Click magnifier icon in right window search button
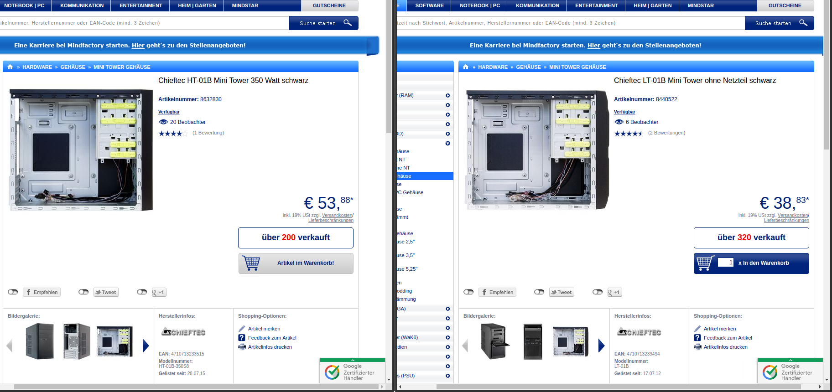This screenshot has height=392, width=832. 803,23
